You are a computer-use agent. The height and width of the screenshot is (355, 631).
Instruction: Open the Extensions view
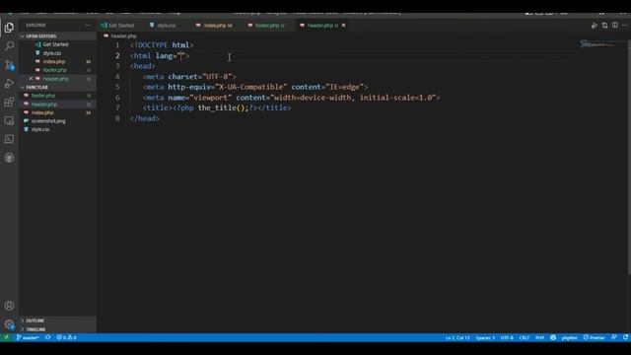9,102
